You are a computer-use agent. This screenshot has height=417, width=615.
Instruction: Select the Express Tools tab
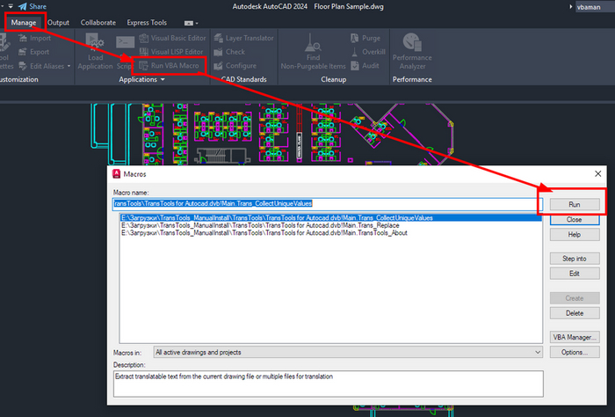point(147,22)
